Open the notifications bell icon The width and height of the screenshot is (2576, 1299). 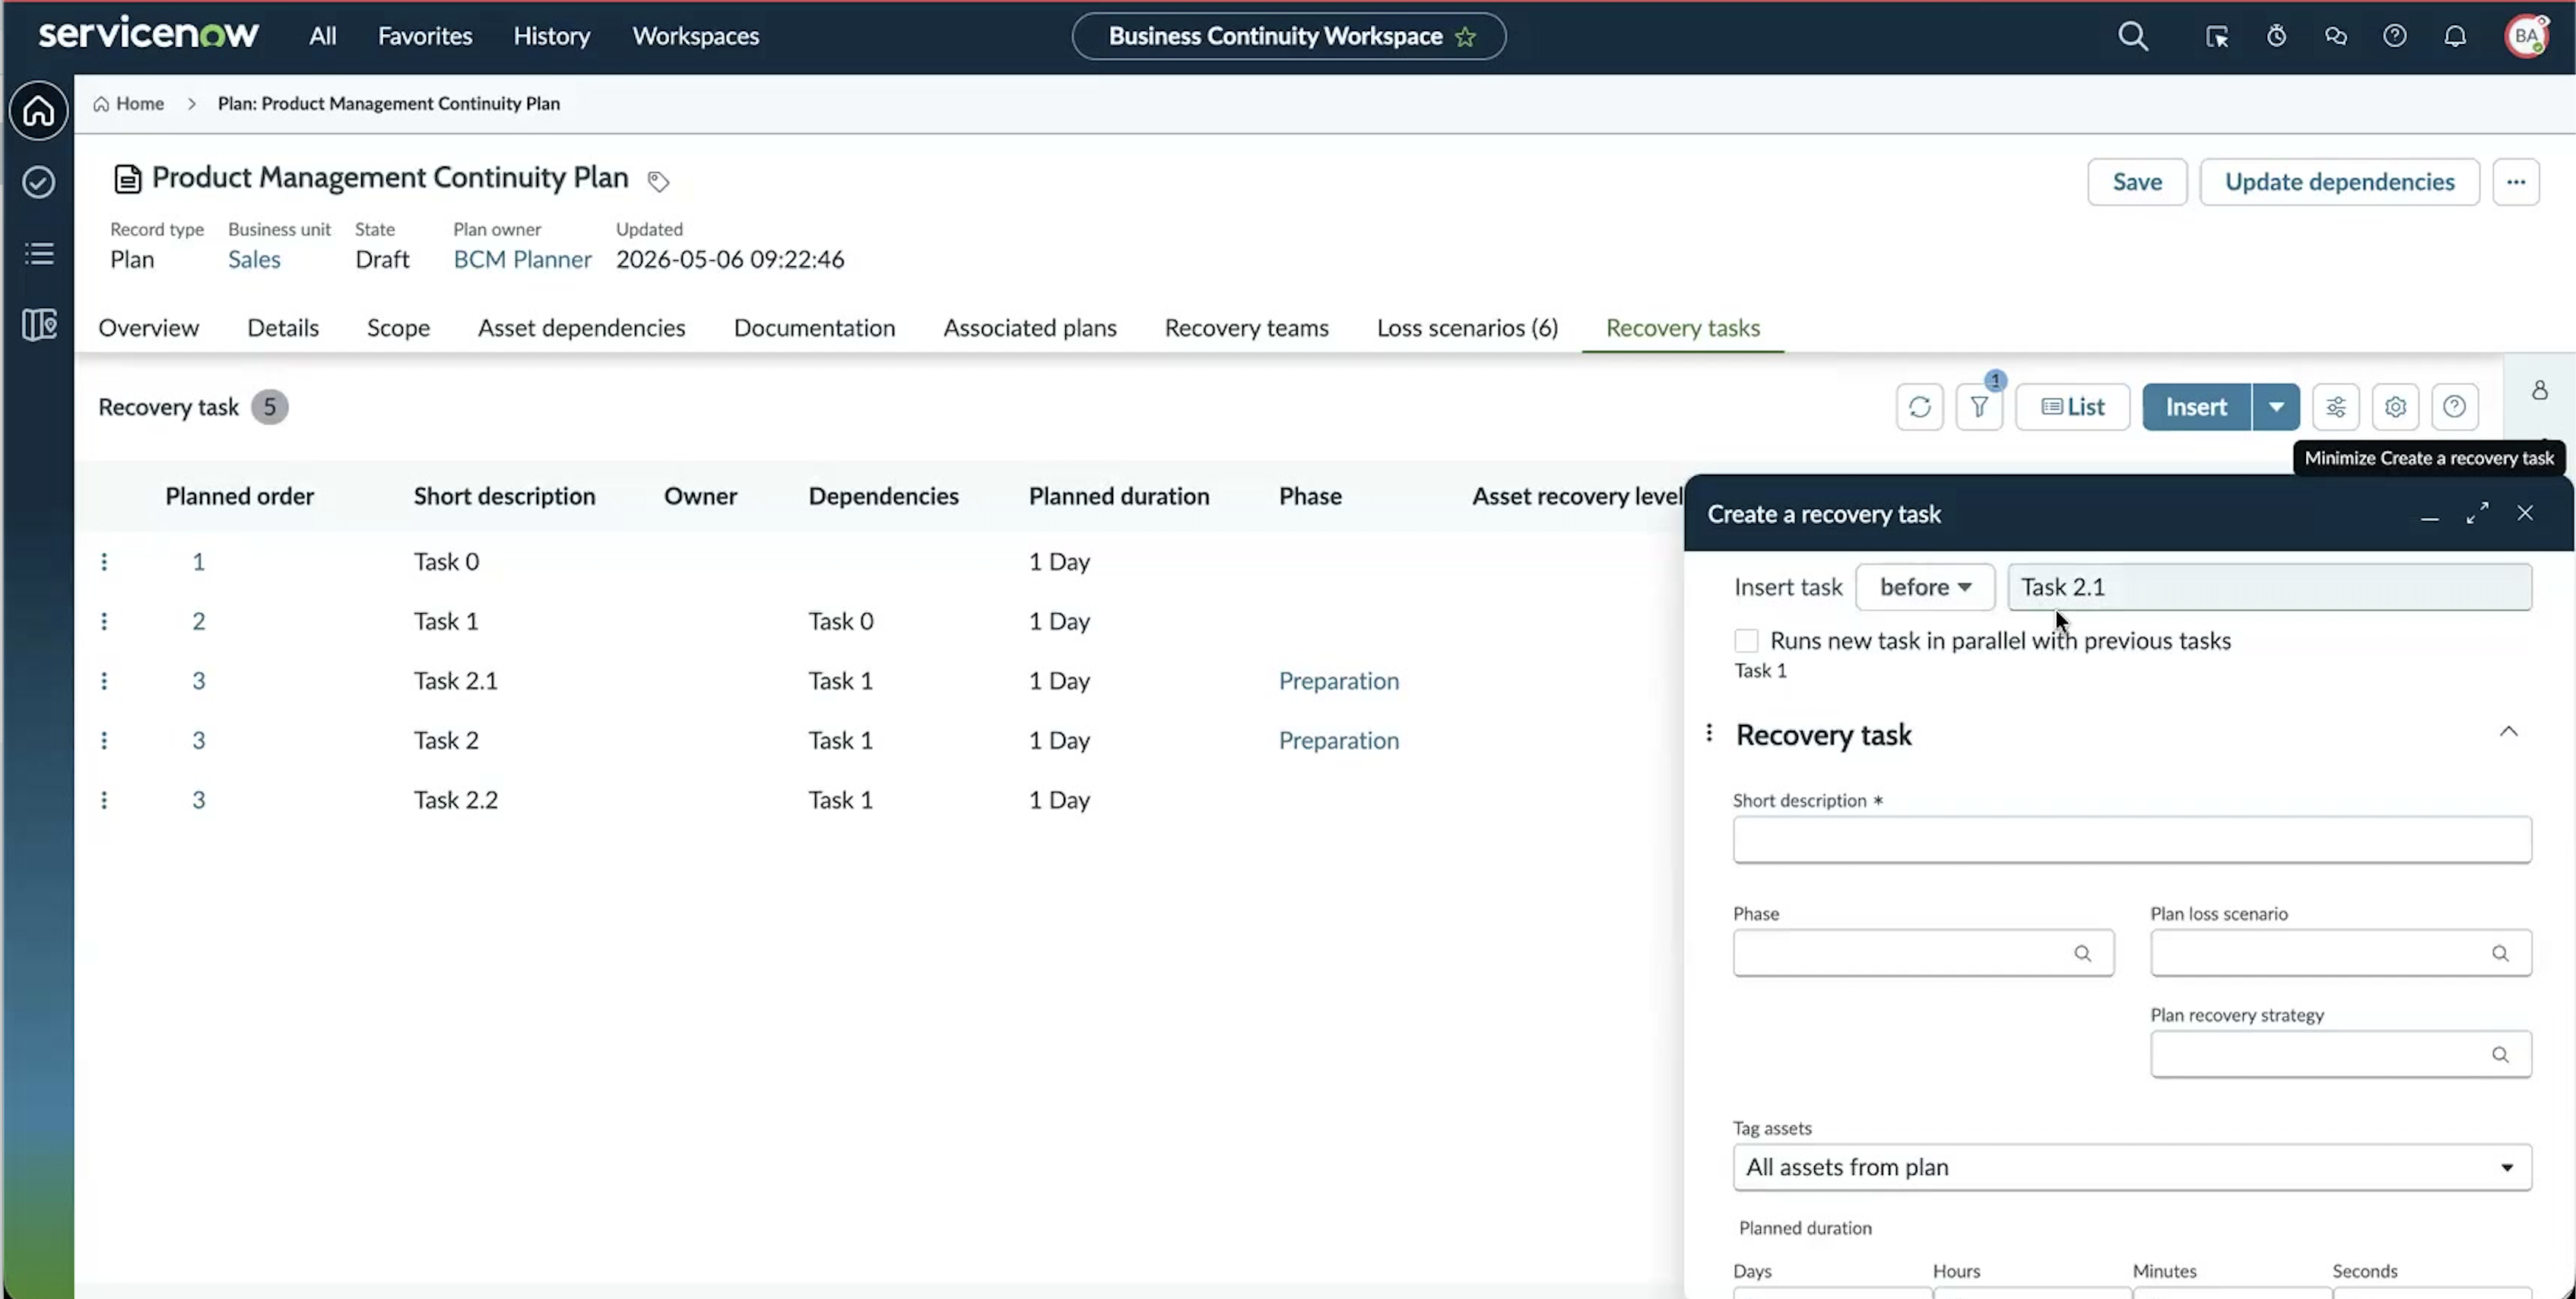(x=2454, y=37)
